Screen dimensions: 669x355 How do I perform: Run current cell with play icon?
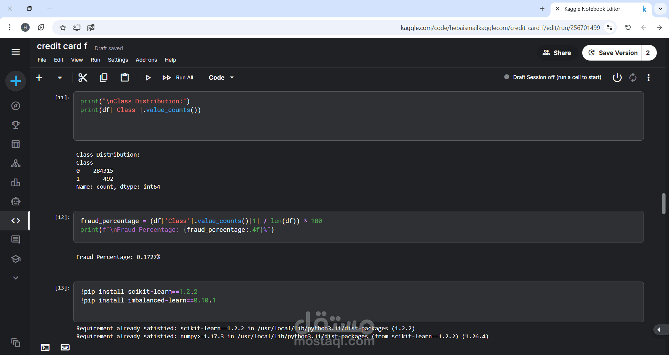(148, 78)
